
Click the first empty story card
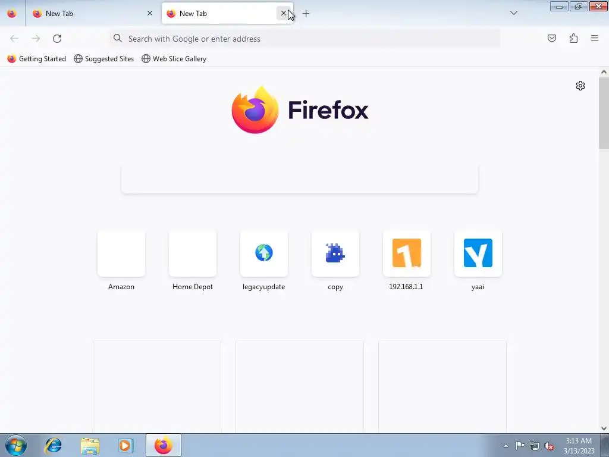coord(157,386)
